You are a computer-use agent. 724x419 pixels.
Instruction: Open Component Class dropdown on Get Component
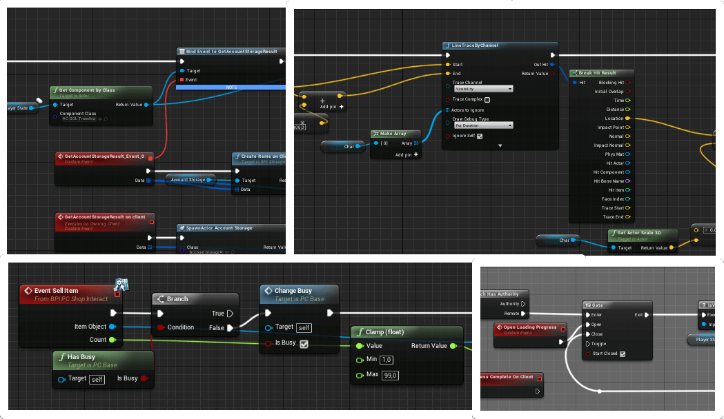(79, 119)
